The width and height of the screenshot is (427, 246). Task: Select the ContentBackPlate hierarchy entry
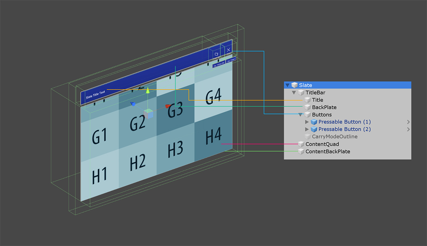327,152
